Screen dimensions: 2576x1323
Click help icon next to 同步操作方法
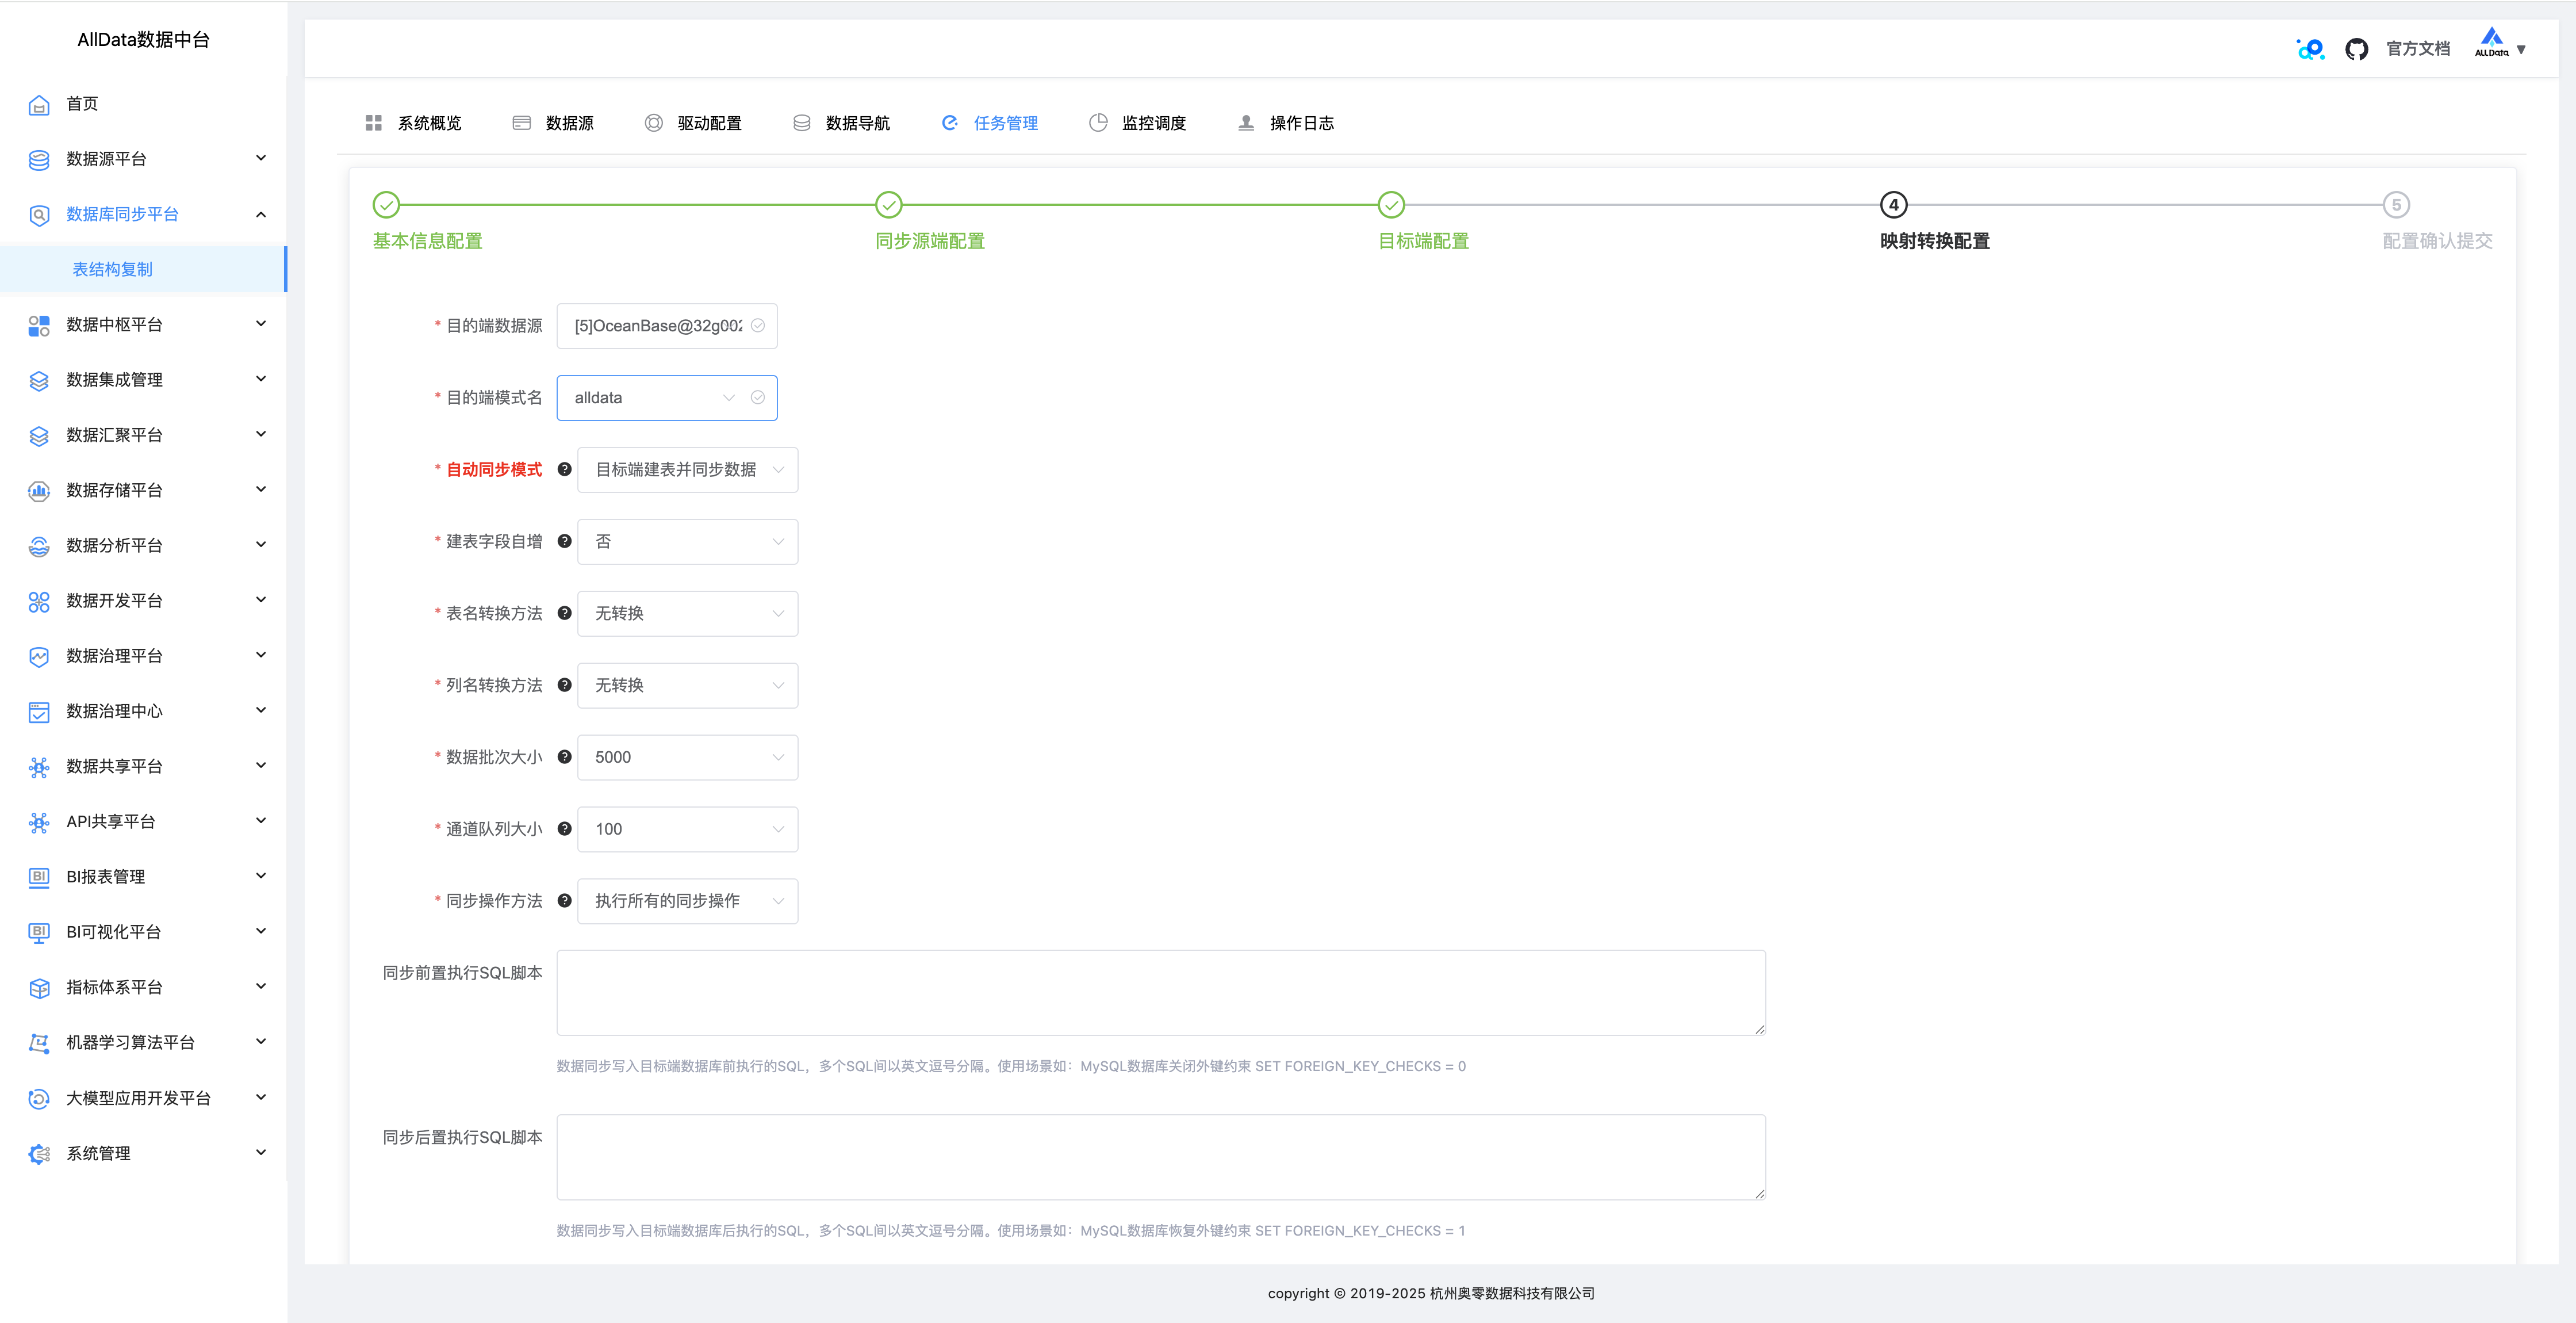point(564,901)
